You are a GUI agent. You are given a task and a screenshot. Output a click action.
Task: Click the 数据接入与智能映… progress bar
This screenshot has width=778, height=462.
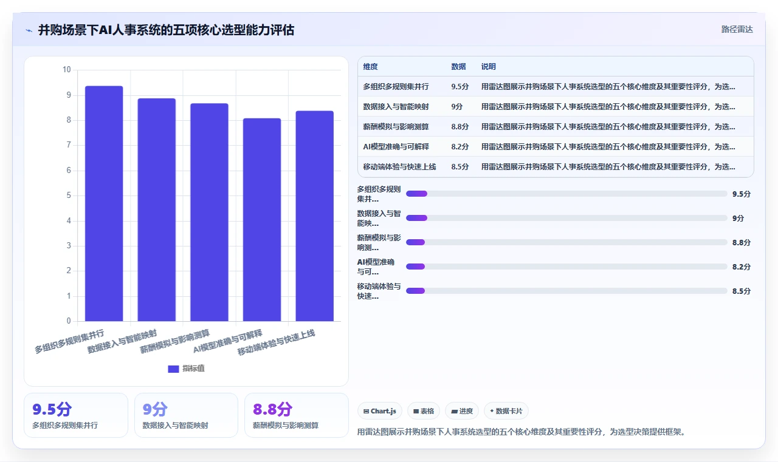(x=566, y=218)
